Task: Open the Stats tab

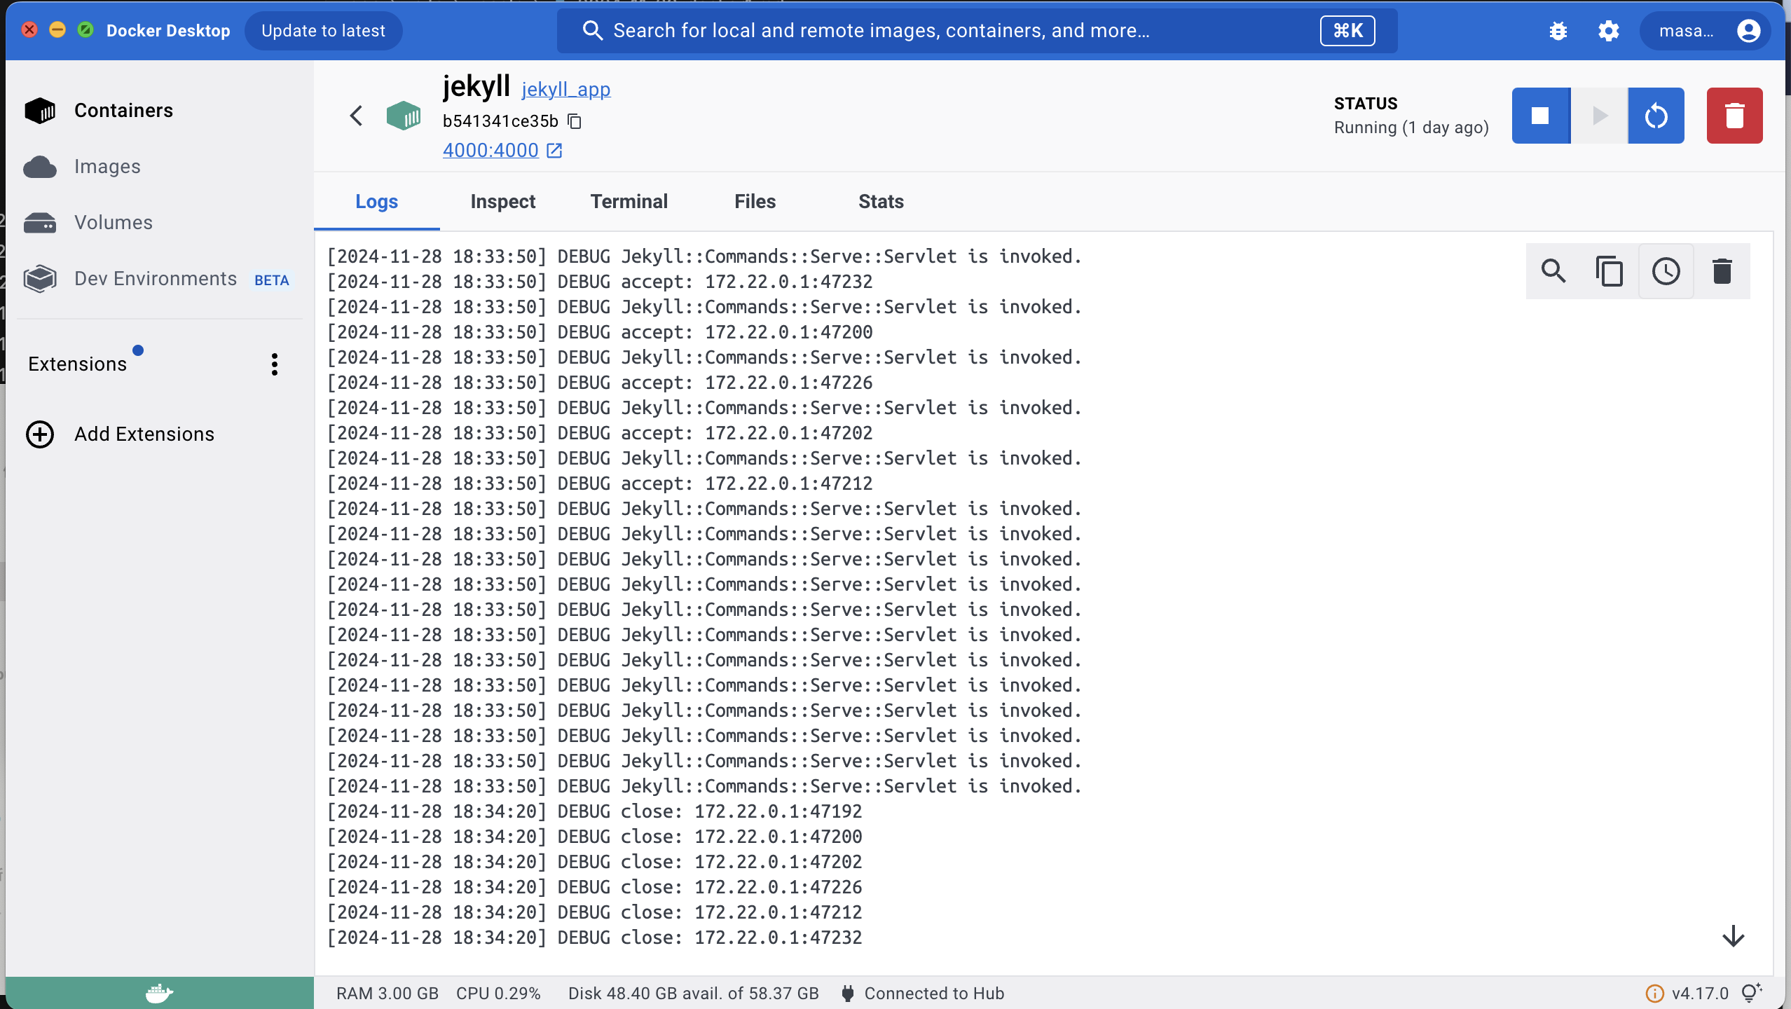Action: pyautogui.click(x=881, y=202)
